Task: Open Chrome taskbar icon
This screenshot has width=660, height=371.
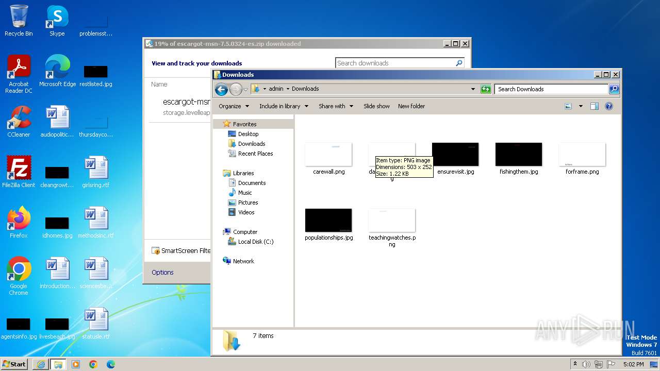Action: [93, 364]
